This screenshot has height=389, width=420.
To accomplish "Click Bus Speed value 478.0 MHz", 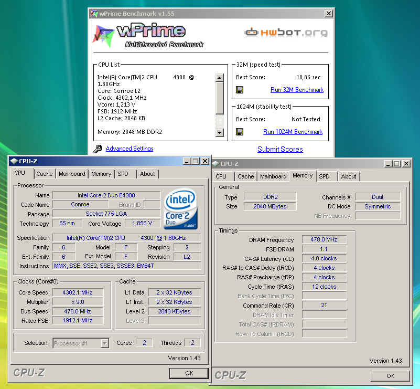I will click(78, 311).
